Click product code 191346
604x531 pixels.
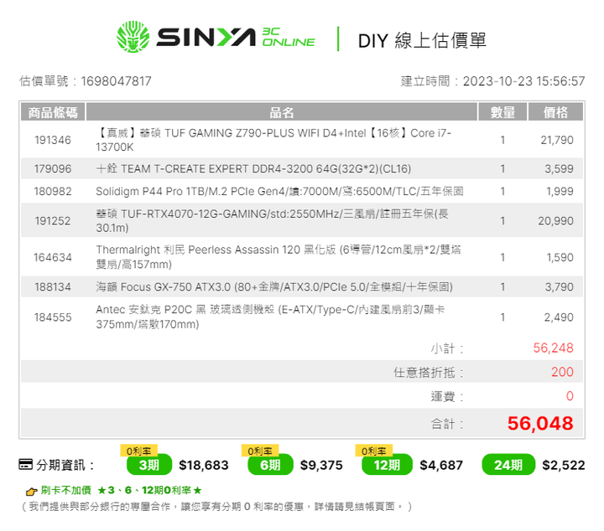point(53,140)
